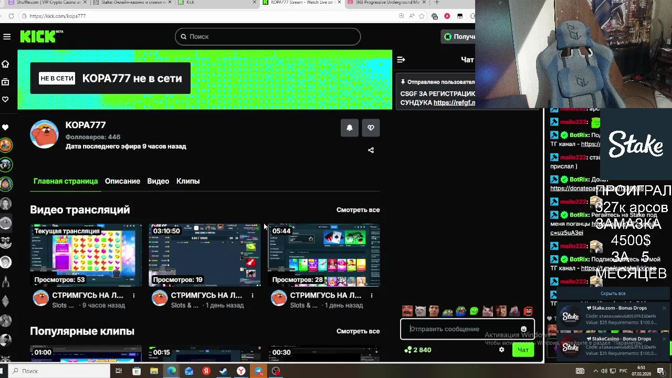
Task: Open the emoji picker in the message box
Action: pyautogui.click(x=523, y=329)
